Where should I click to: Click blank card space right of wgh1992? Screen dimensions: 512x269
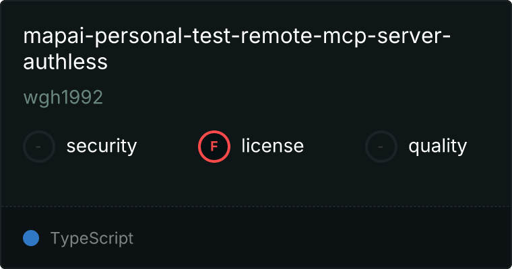point(303,98)
